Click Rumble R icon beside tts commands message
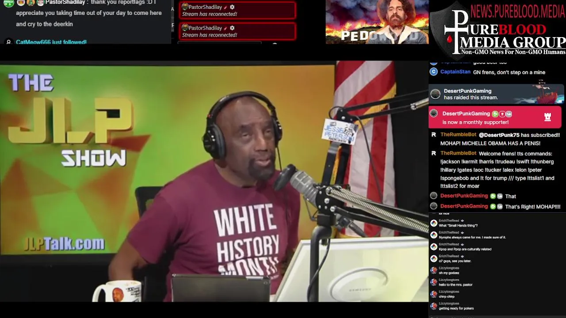The height and width of the screenshot is (318, 566). coord(434,153)
